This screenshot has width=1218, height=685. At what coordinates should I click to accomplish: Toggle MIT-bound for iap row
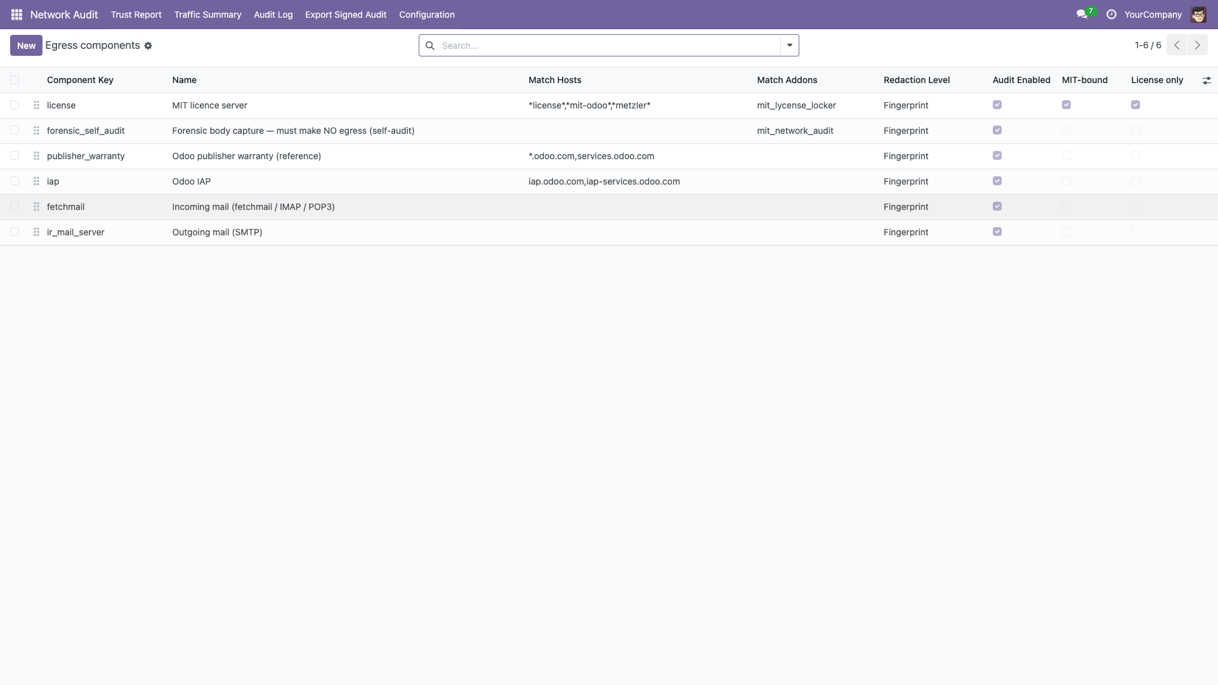pyautogui.click(x=1066, y=181)
